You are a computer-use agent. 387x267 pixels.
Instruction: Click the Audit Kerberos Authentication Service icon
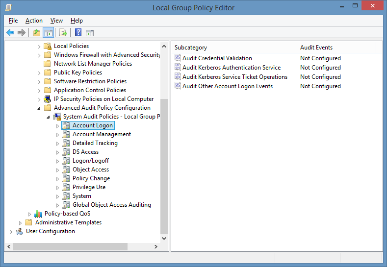[x=178, y=67]
